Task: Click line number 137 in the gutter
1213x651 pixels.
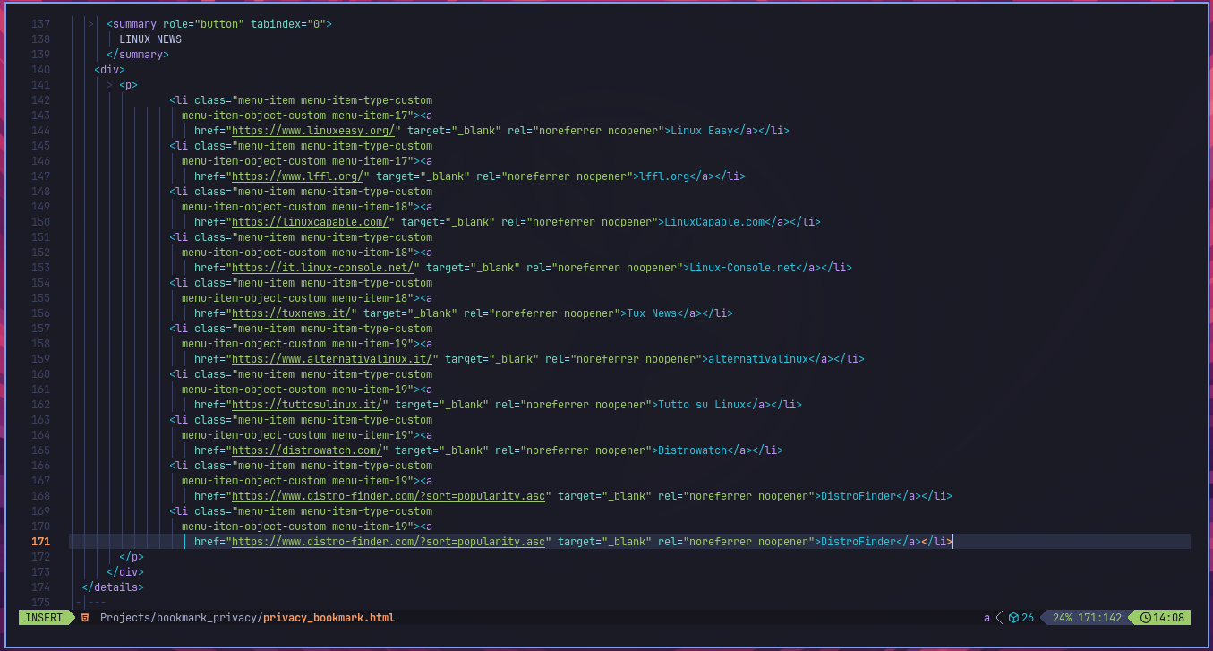Action: (x=40, y=24)
